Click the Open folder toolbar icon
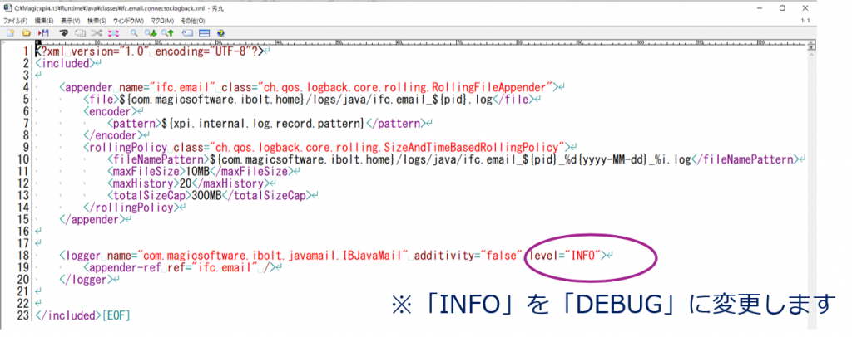 point(26,33)
